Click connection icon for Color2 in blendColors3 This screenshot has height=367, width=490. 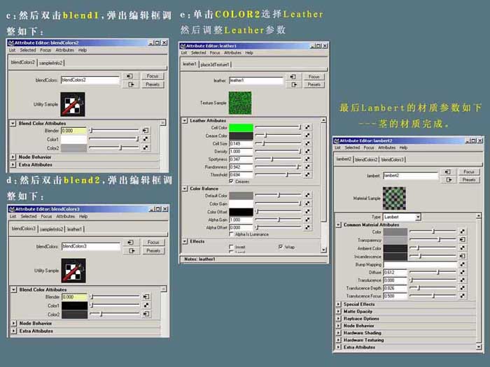pyautogui.click(x=146, y=314)
